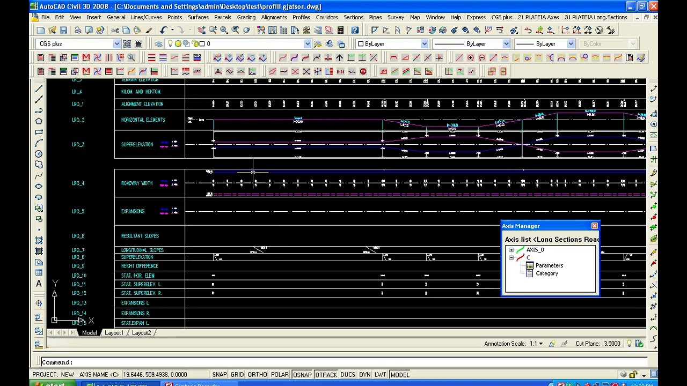Click the red M icon in first CGS toolbar row
The width and height of the screenshot is (687, 386).
click(x=86, y=57)
